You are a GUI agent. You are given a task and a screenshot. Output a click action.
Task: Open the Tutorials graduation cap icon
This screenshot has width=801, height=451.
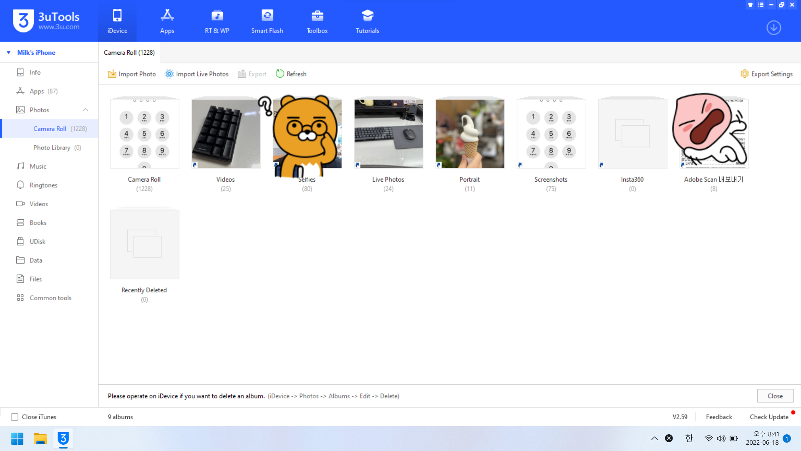point(367,16)
